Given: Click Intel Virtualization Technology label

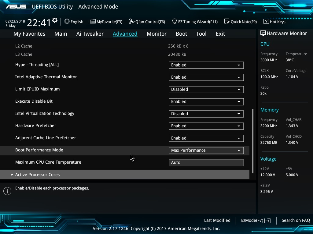Looking at the screenshot, I should [x=45, y=113].
